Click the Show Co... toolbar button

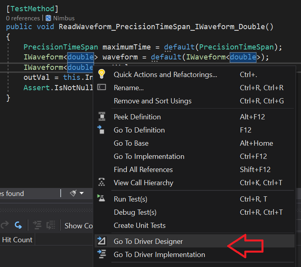click(79, 226)
